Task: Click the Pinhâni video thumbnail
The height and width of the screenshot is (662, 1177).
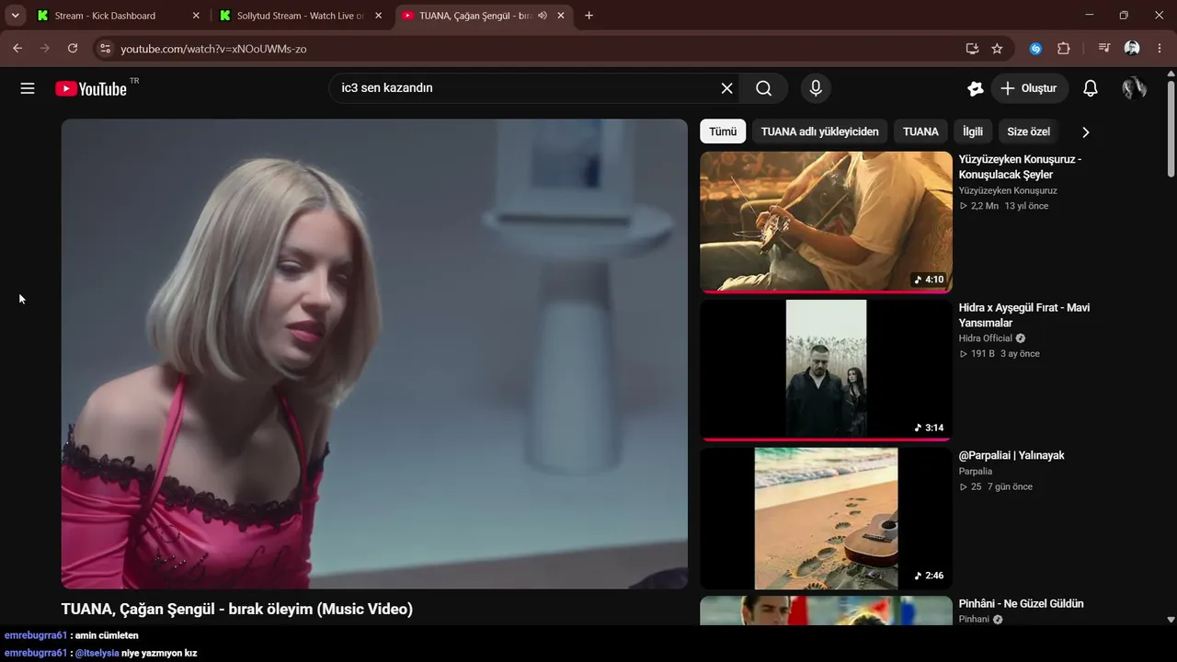Action: coord(826,611)
